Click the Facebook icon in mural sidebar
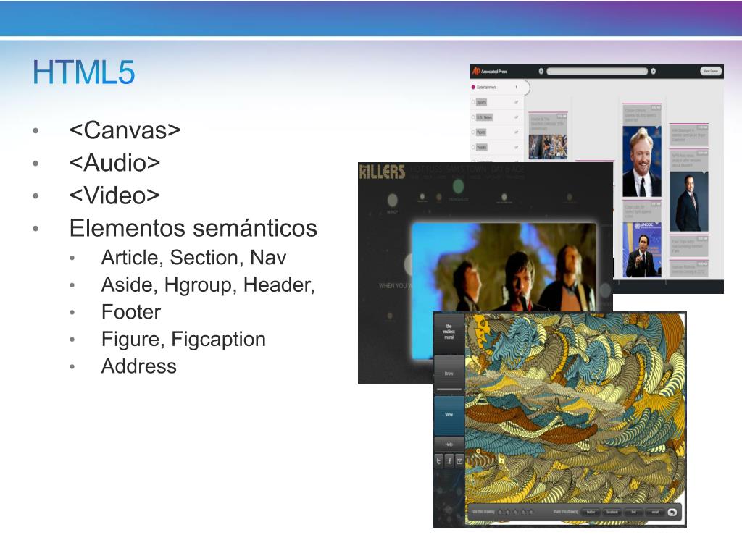Screen dimensions: 742x556 (x=449, y=461)
